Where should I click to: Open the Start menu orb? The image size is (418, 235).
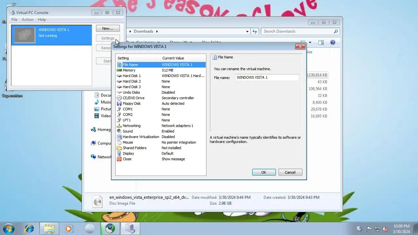point(9,228)
